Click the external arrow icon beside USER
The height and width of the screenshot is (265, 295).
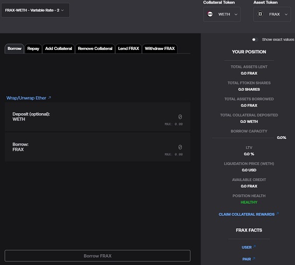pos(254,246)
